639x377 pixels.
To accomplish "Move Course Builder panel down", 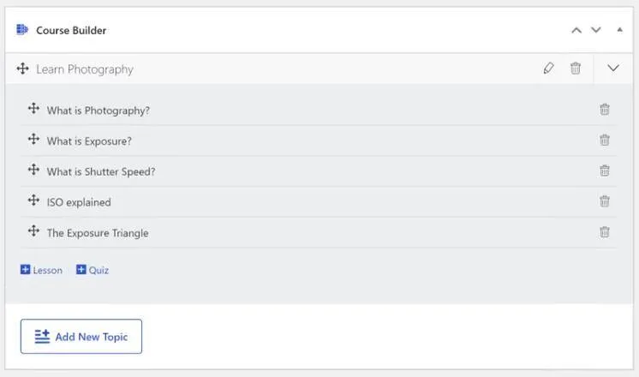I will [x=596, y=30].
